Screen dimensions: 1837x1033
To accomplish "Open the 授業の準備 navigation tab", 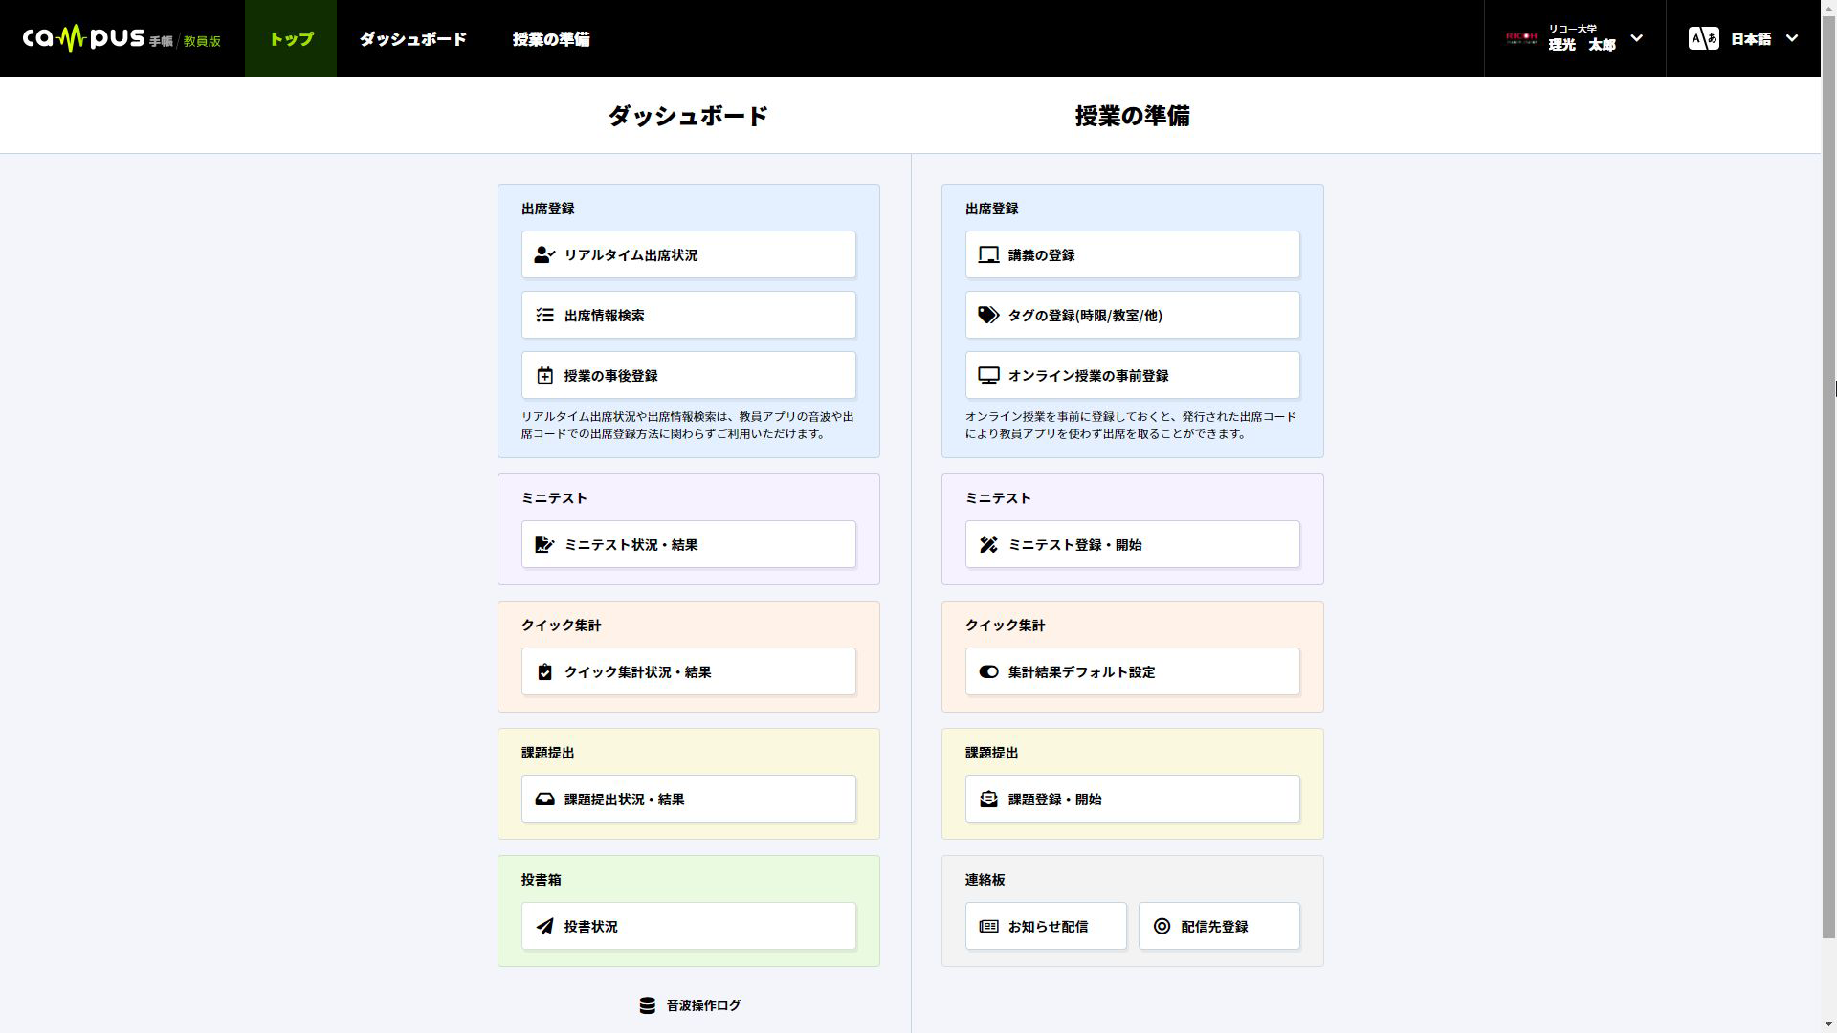I will pos(551,39).
